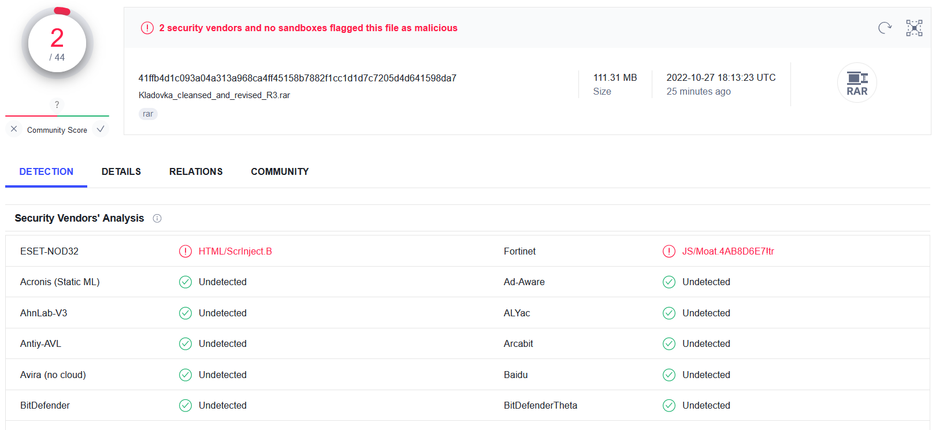Viewport: 932px width, 430px height.
Task: Vote malicious with community score X
Action: tap(14, 129)
